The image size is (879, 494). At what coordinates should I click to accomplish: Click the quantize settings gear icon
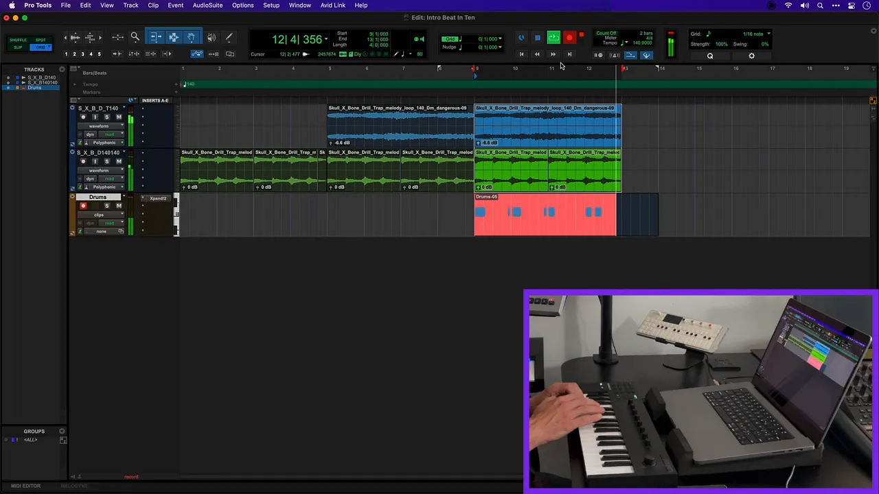pyautogui.click(x=751, y=56)
